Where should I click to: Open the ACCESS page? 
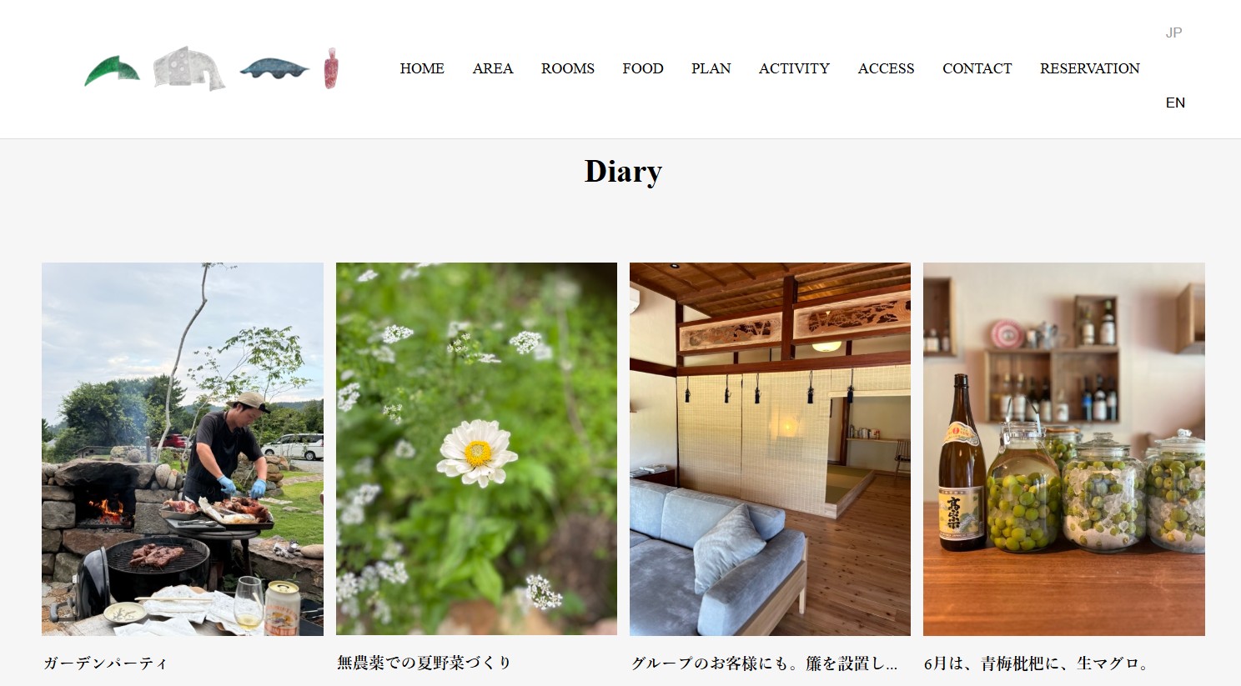(887, 68)
